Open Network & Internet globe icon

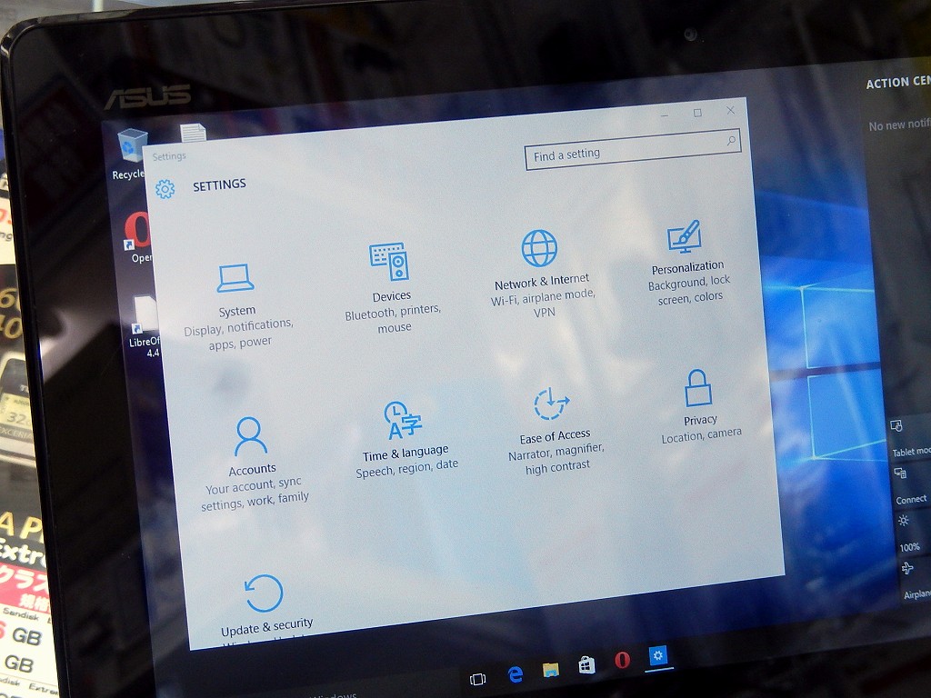coord(539,248)
